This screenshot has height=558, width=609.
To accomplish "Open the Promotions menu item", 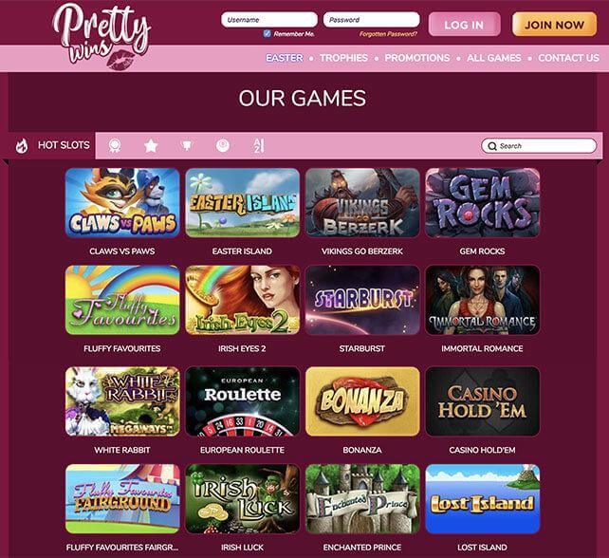I will click(417, 58).
